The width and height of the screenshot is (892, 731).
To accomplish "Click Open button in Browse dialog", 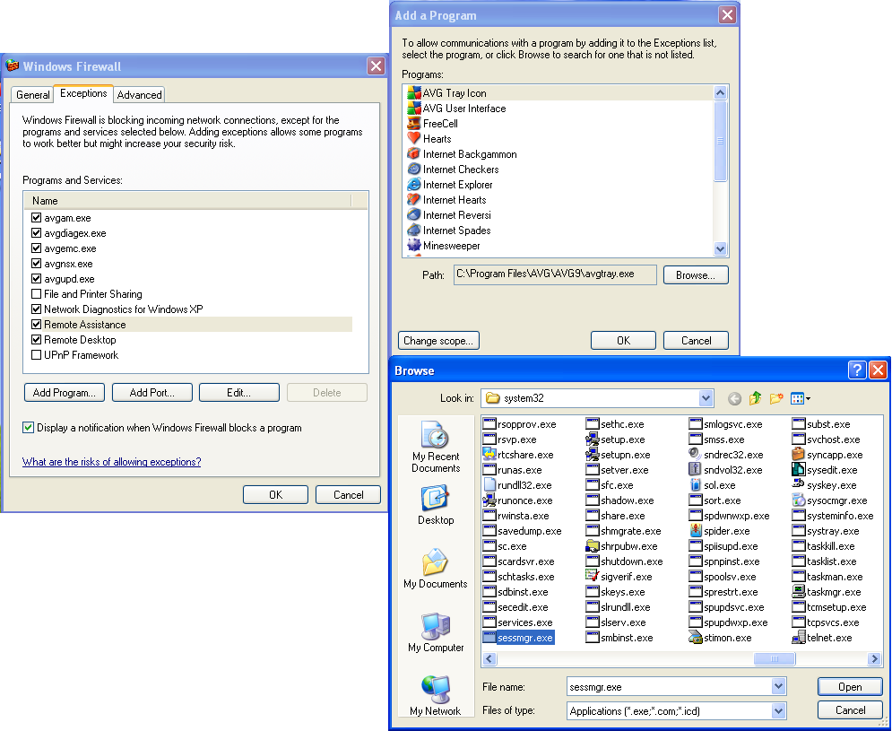I will [850, 686].
